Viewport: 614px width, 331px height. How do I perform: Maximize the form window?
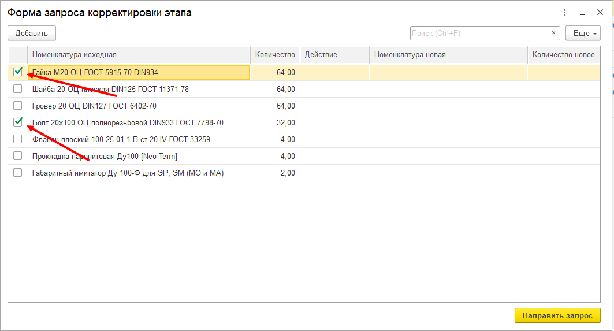coord(582,13)
